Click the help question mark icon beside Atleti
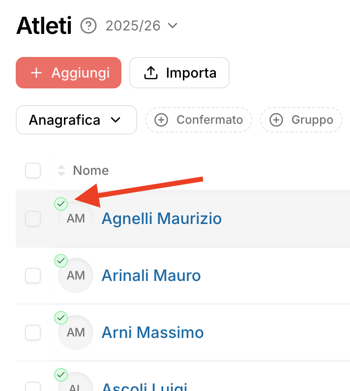The height and width of the screenshot is (391, 350). click(89, 26)
